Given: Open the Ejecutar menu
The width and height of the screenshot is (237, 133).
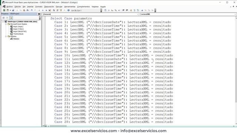Looking at the screenshot, I should [59, 7].
